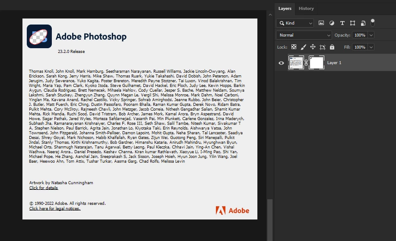Click the Opacity 100% value field
Screen dimensions: 396x241
point(360,35)
